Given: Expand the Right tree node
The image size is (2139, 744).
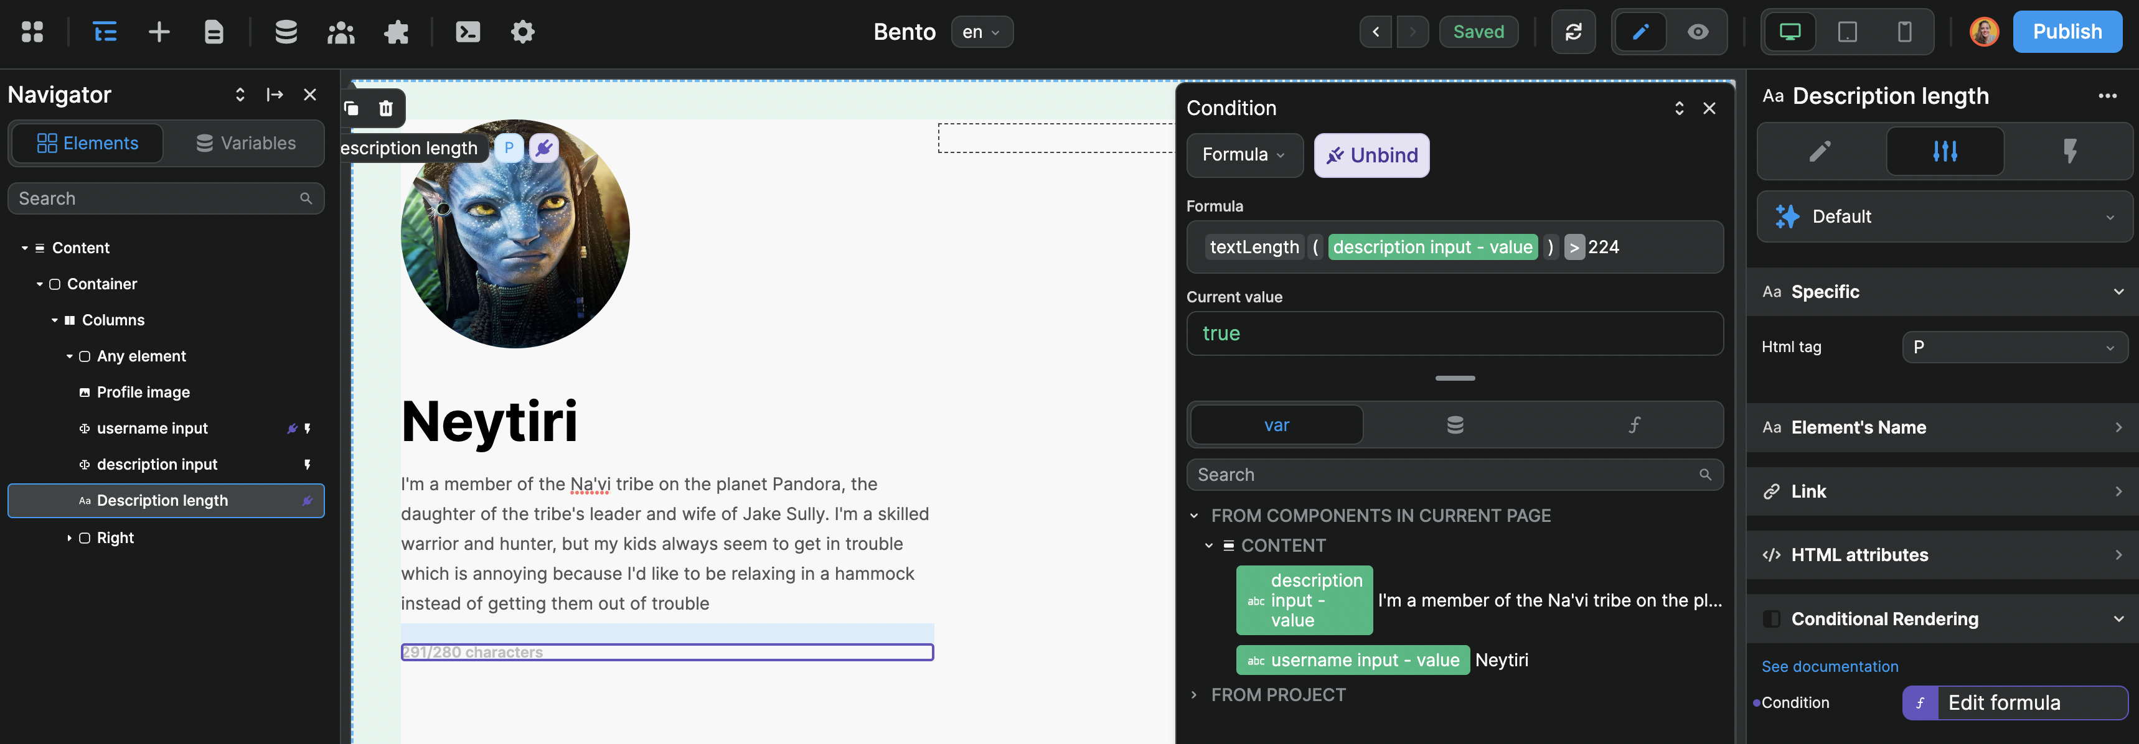Looking at the screenshot, I should tap(70, 537).
